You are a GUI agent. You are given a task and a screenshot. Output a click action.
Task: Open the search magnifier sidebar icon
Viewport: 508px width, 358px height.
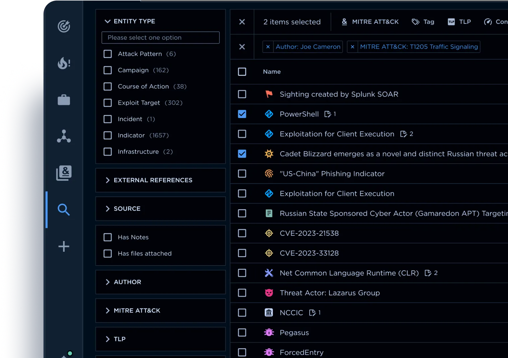click(64, 210)
